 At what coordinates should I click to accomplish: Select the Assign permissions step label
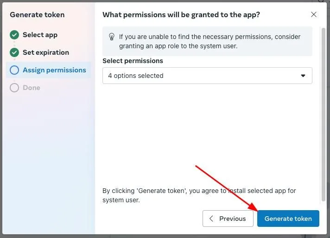tap(54, 70)
